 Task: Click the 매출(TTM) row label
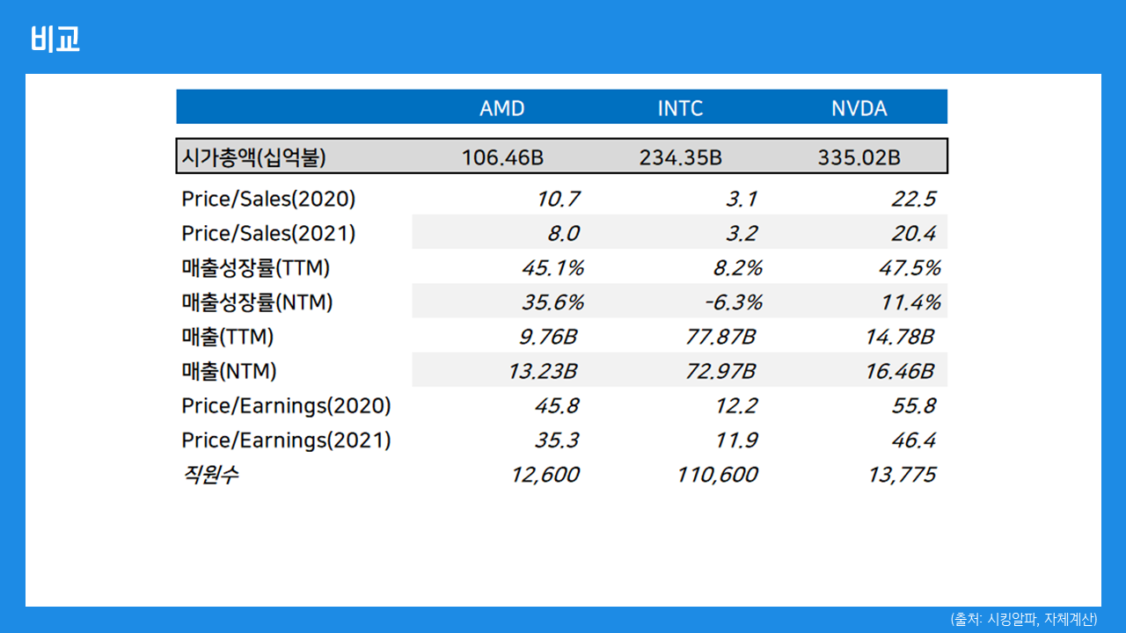[x=228, y=336]
